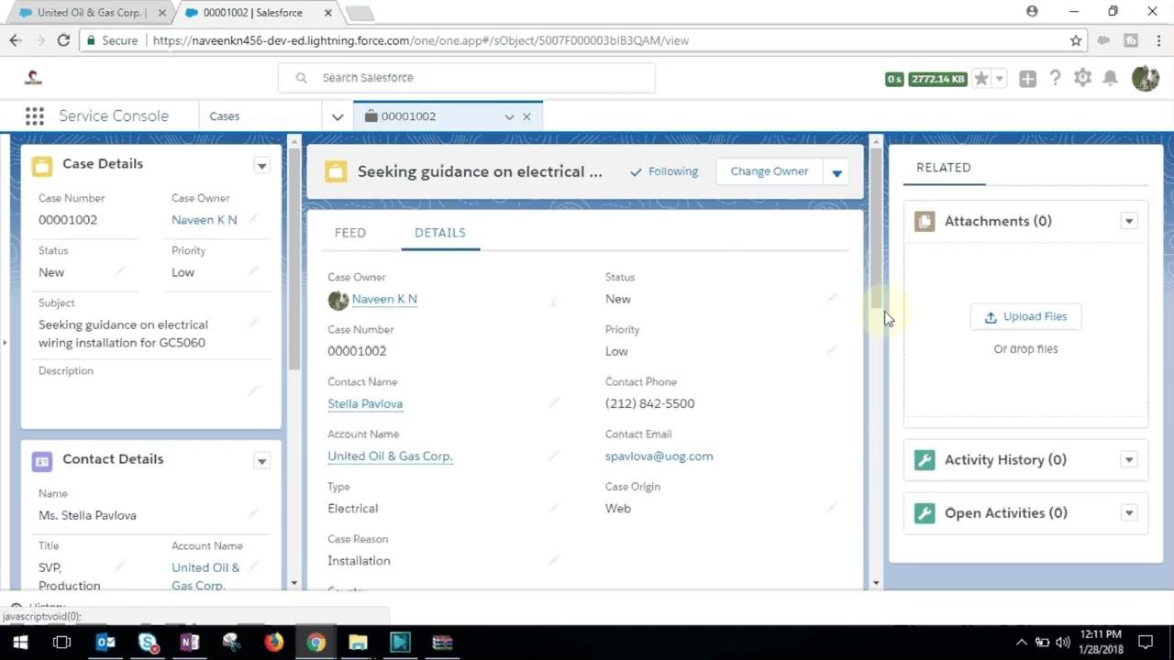
Task: Click the Search Salesforce field
Action: click(467, 78)
